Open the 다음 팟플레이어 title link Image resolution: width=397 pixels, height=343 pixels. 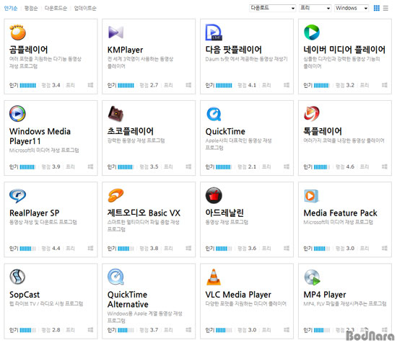pyautogui.click(x=233, y=50)
